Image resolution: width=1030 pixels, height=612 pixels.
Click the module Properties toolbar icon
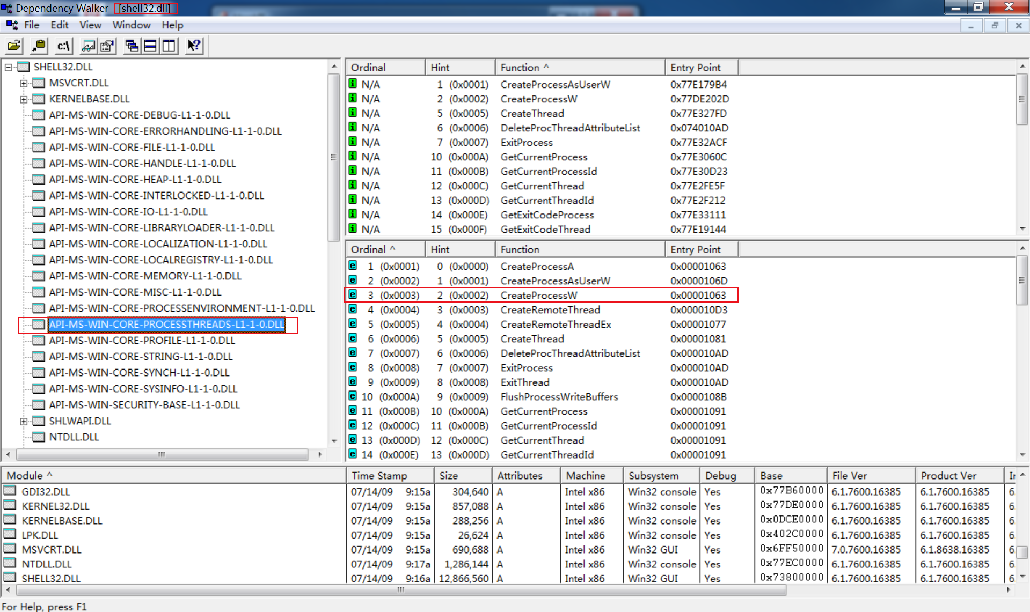click(x=106, y=46)
